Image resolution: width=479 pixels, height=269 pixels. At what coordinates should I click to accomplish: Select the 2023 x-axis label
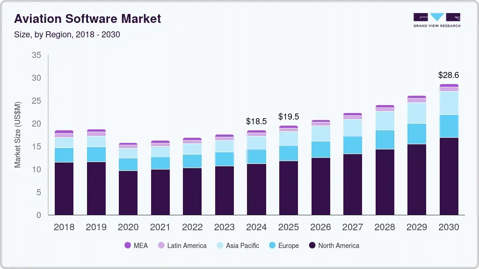pos(225,227)
